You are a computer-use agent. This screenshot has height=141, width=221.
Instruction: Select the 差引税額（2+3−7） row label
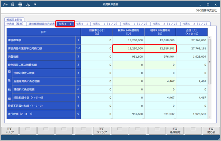coord(41,114)
